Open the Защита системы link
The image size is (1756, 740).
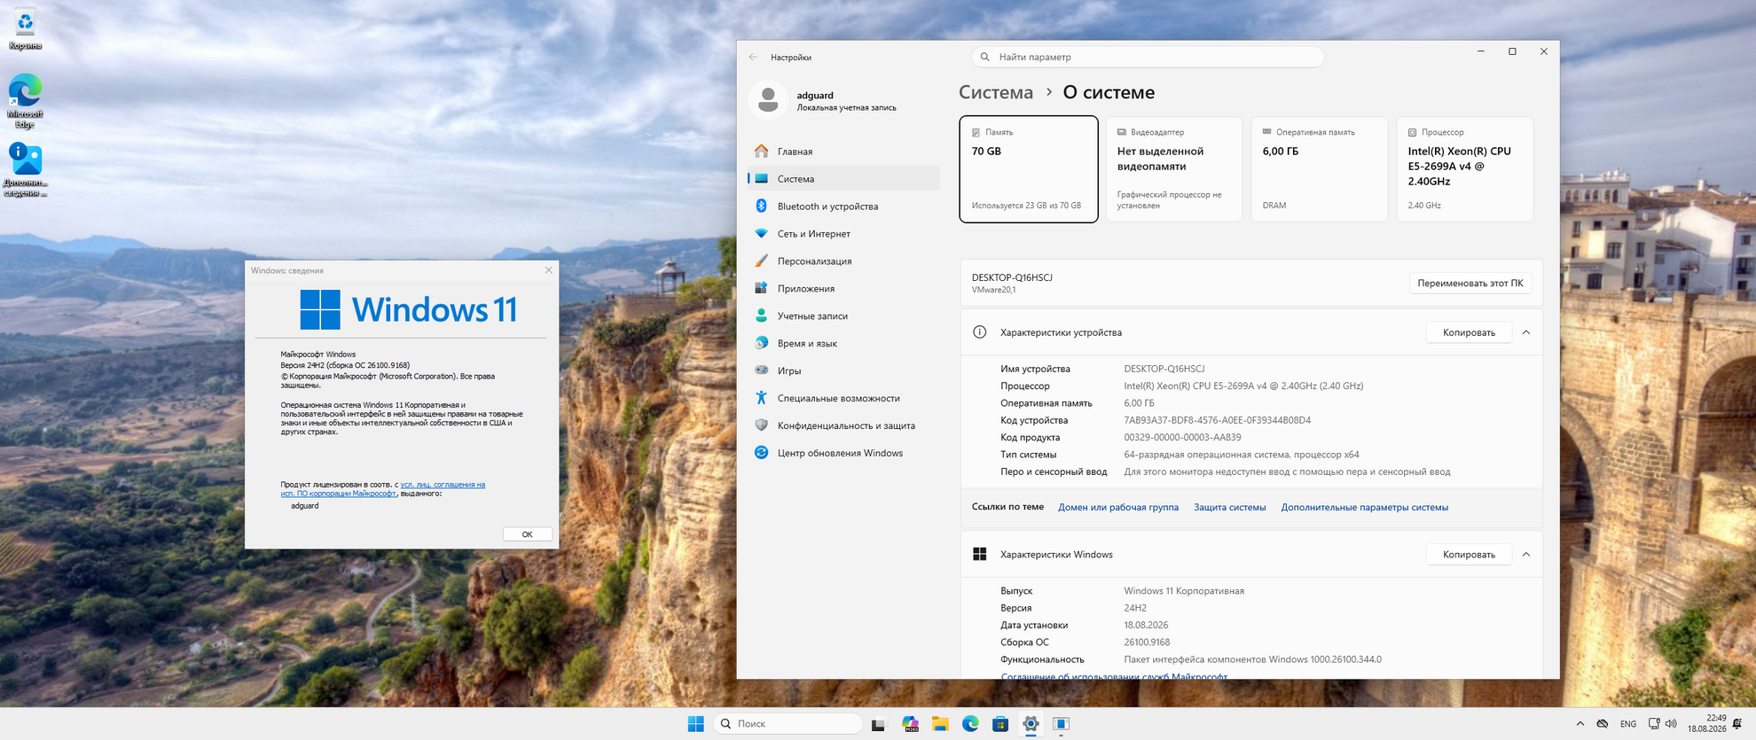click(x=1229, y=508)
